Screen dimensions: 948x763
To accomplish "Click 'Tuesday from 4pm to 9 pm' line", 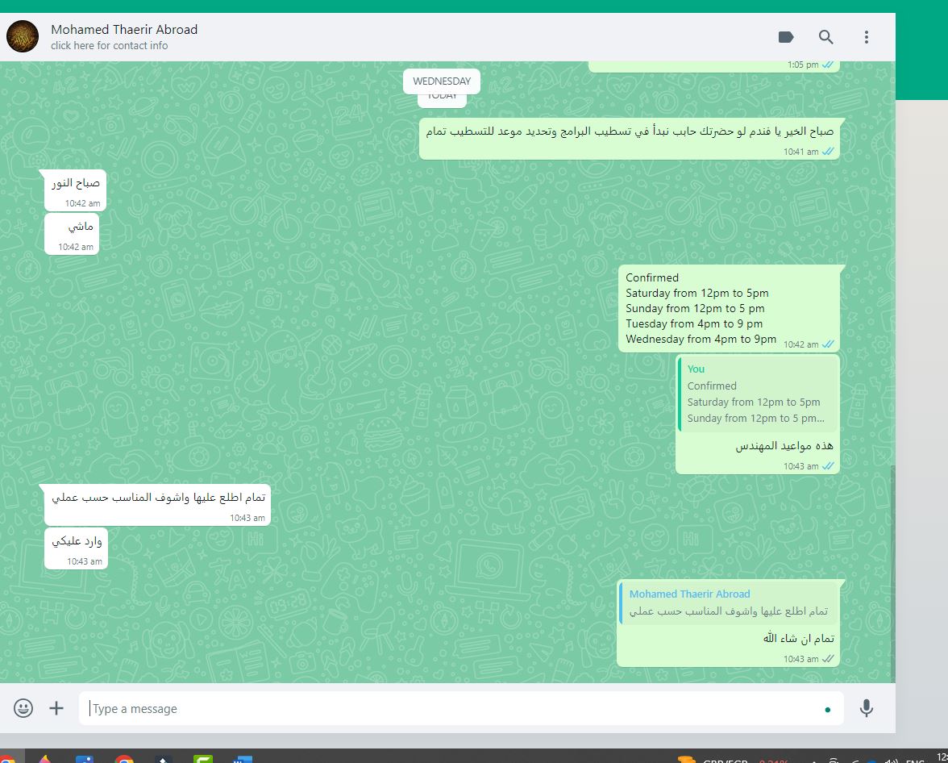I will pyautogui.click(x=693, y=323).
